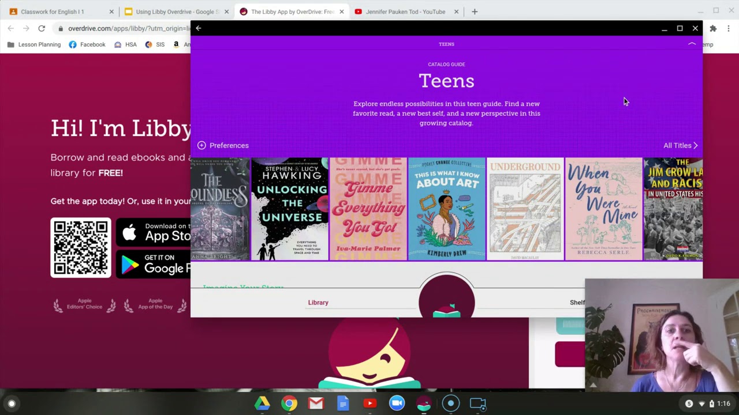Click the webcam video overlay
This screenshot has height=415, width=739.
[x=662, y=335]
